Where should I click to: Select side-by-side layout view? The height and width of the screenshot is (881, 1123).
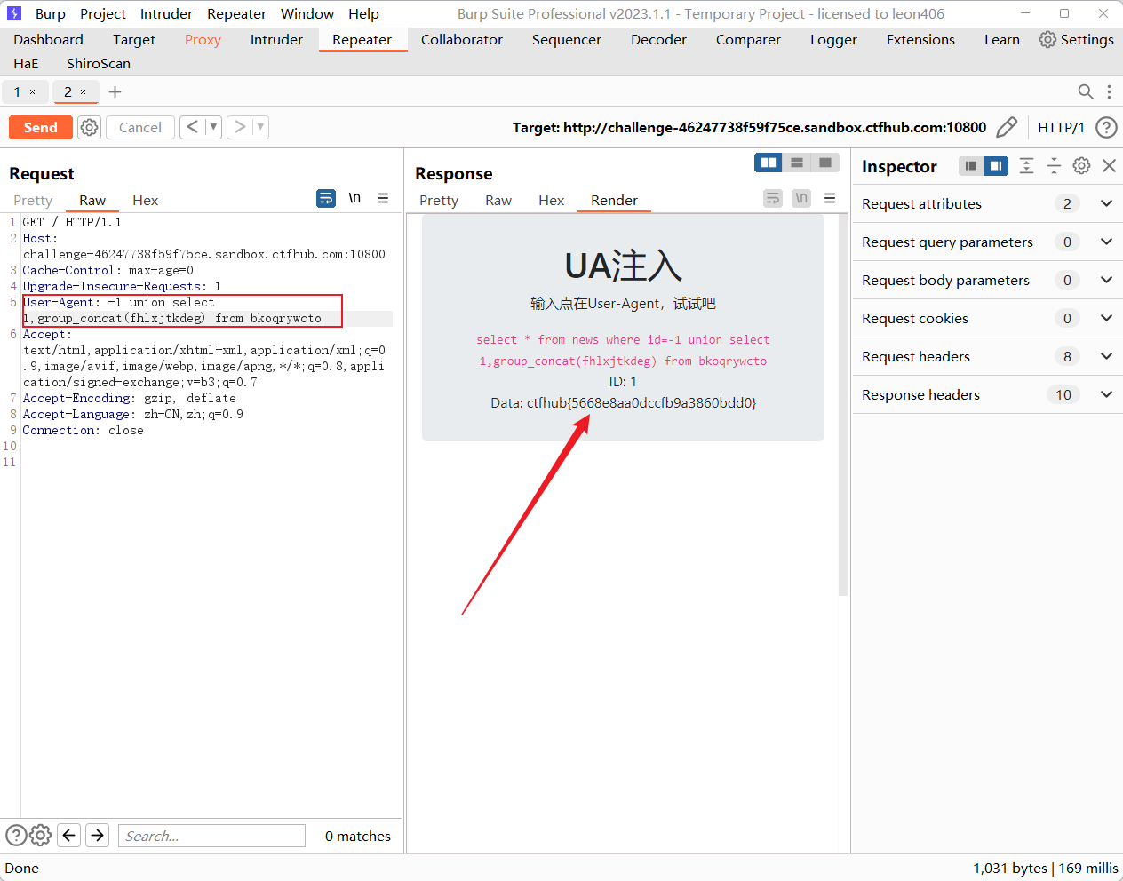tap(769, 163)
